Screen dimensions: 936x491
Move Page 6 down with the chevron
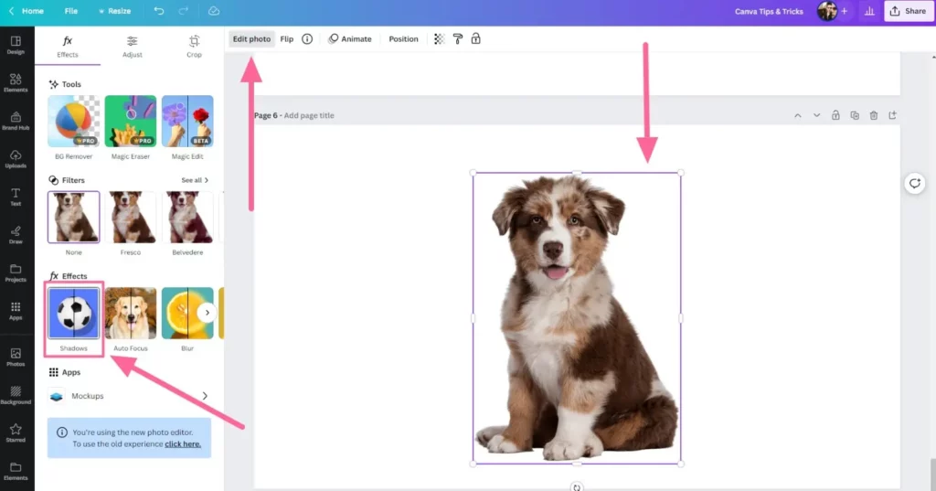(x=816, y=115)
